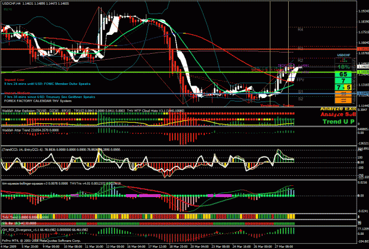
Task: Click the upper orange signal box under 7 - 5
Action: click(343, 94)
